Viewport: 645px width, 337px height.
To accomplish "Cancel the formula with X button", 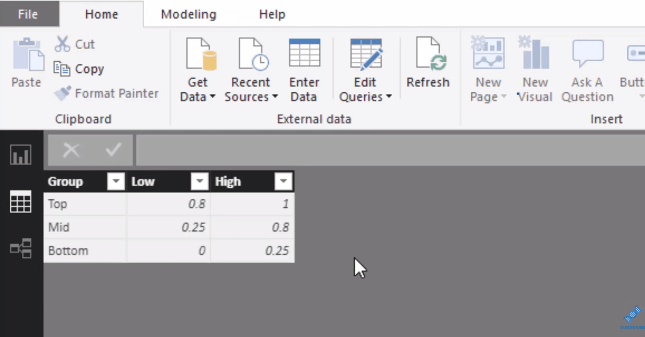I will click(x=71, y=151).
